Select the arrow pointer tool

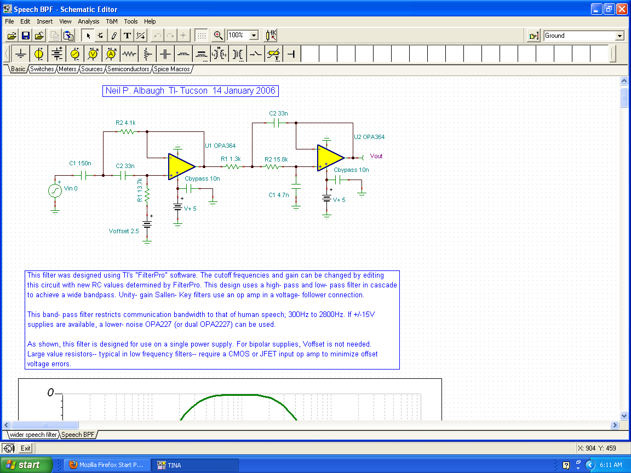pyautogui.click(x=88, y=36)
